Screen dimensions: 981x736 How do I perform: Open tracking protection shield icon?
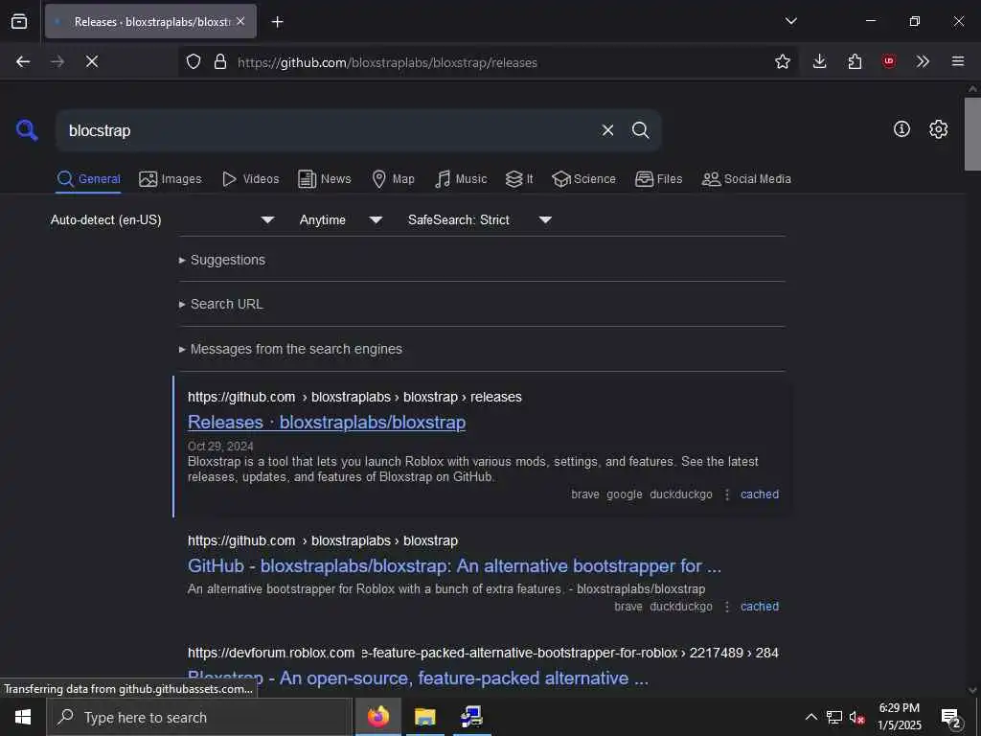click(194, 62)
